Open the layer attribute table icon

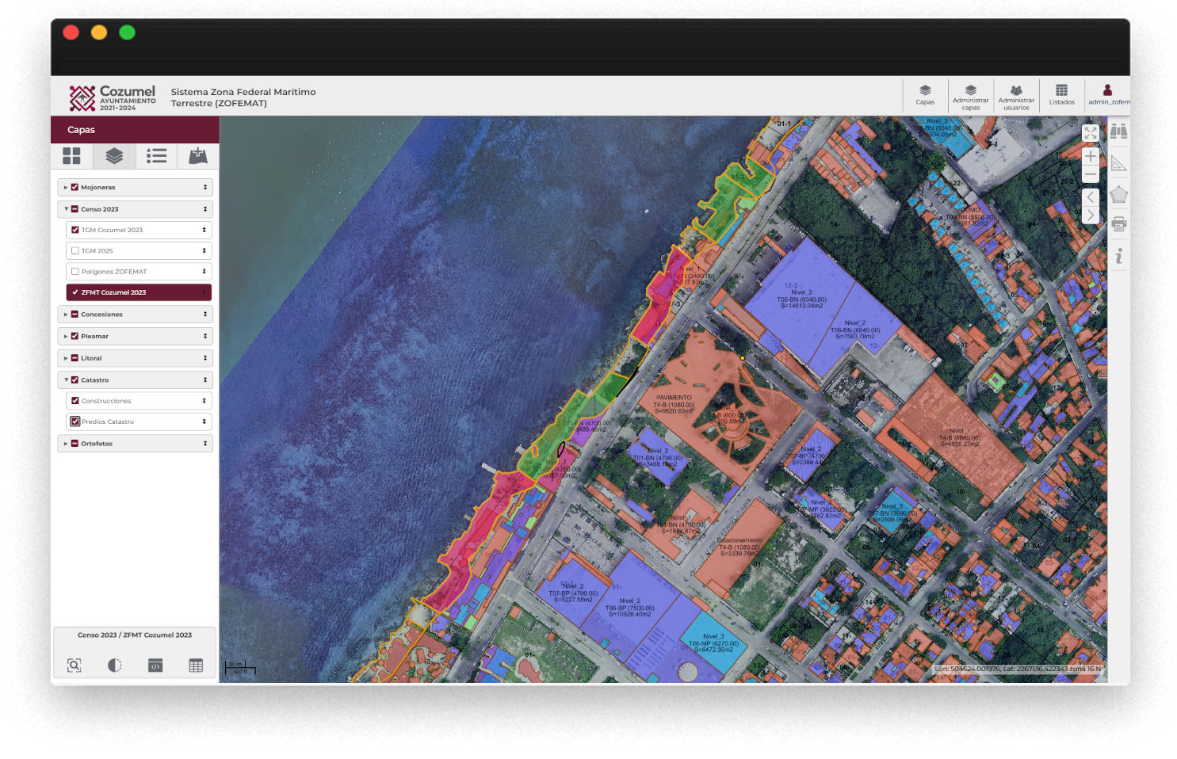coord(196,666)
